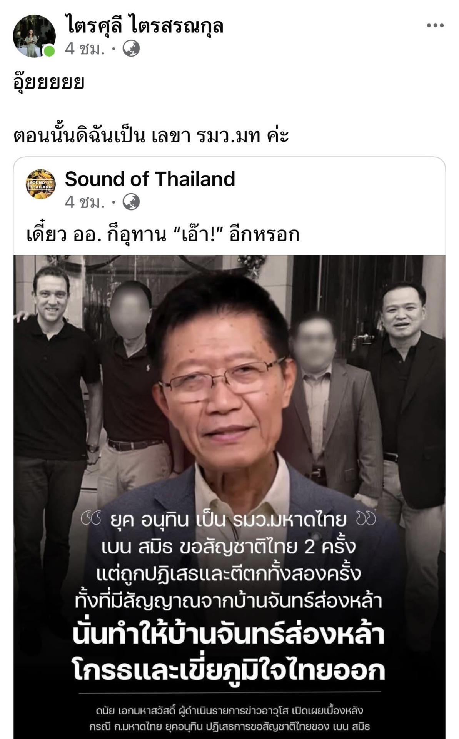Click the opening quotation mark graphic in the image

click(91, 518)
